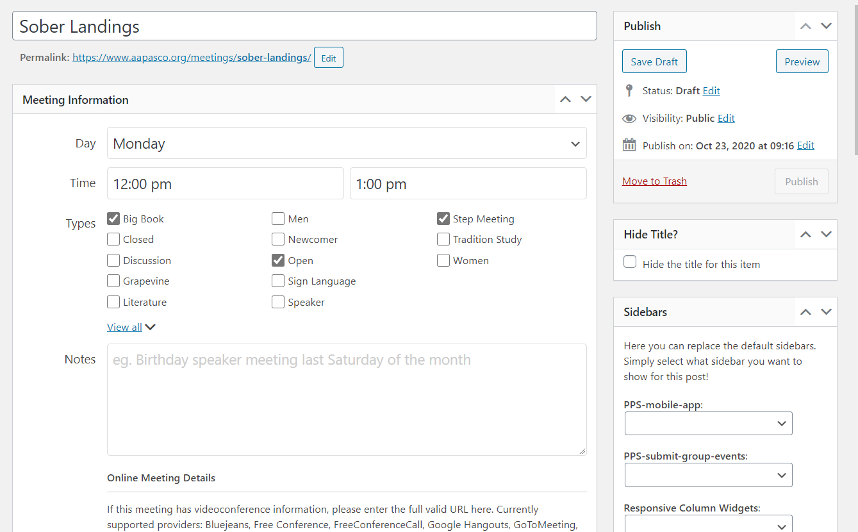Open the PPS-submit-group-events dropdown
The height and width of the screenshot is (532, 858).
coord(709,475)
